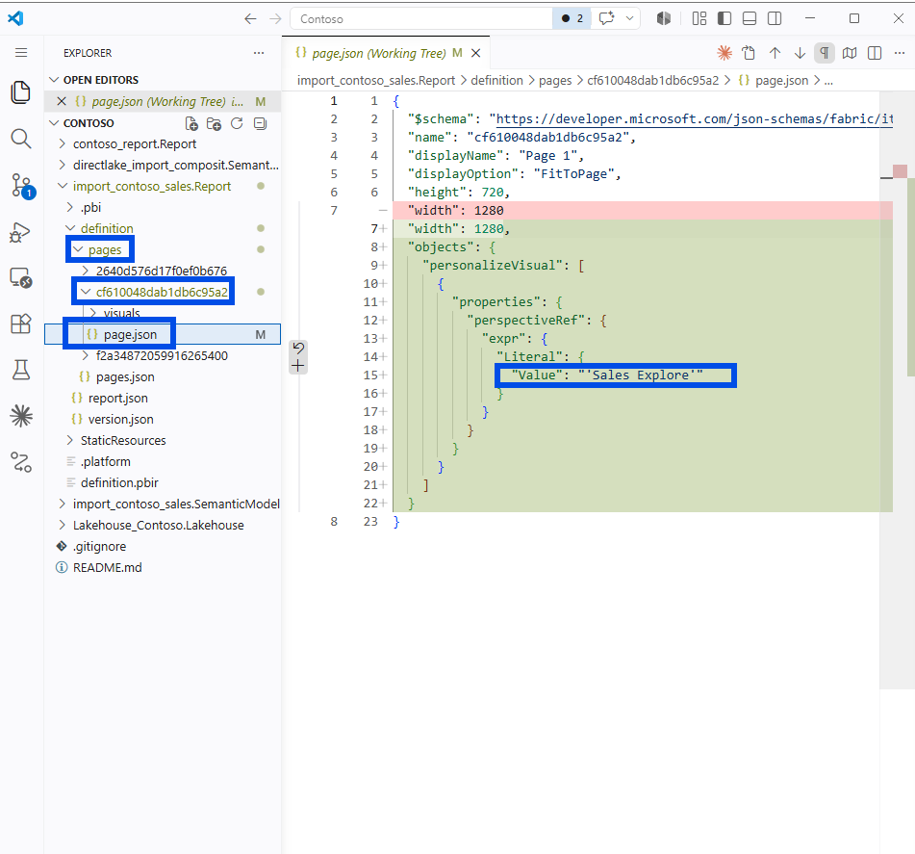This screenshot has width=915, height=854.
Task: Click the import_contoso_sales.Report breadcrumb
Action: pyautogui.click(x=376, y=81)
